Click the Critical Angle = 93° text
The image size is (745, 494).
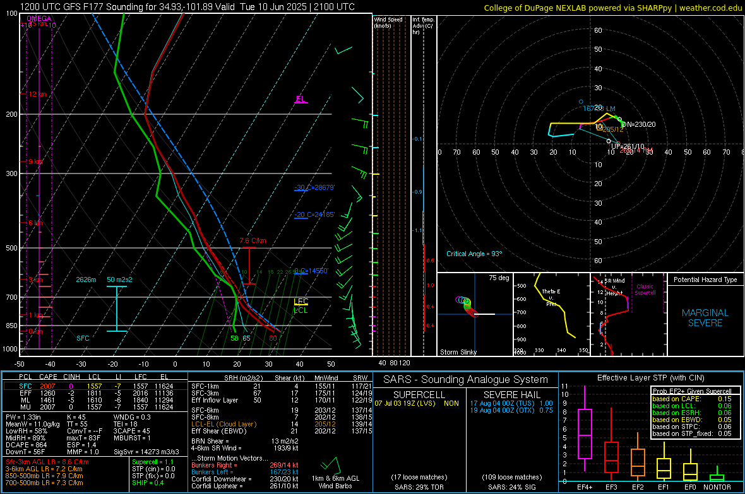click(x=474, y=254)
